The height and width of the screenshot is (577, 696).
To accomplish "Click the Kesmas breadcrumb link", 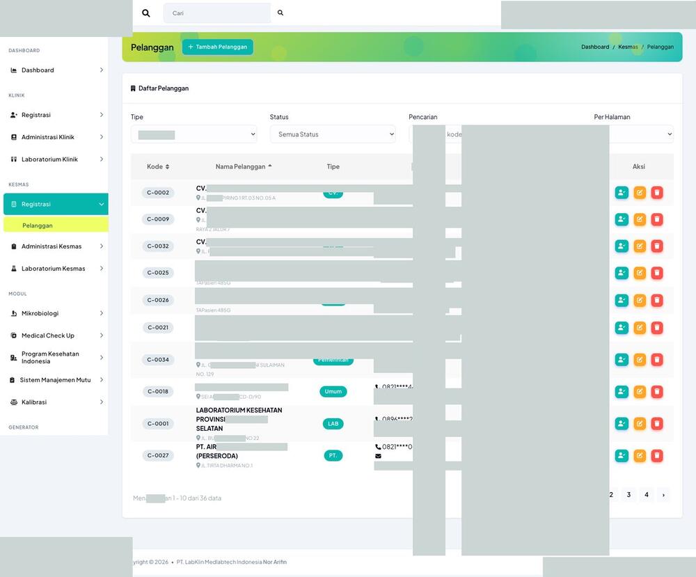I will [x=628, y=47].
